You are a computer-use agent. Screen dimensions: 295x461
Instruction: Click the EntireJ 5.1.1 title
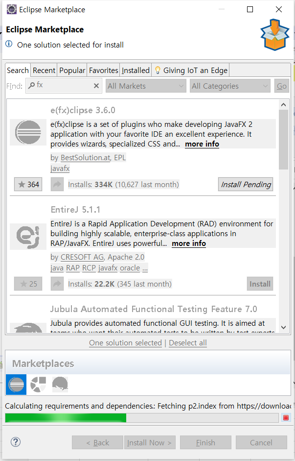coord(75,210)
